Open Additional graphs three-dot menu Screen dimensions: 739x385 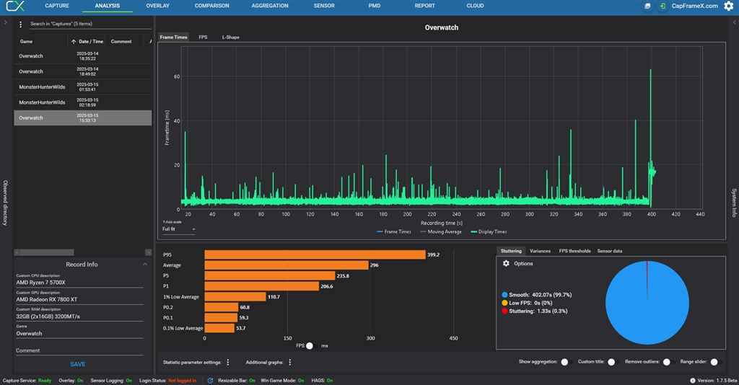click(x=290, y=363)
